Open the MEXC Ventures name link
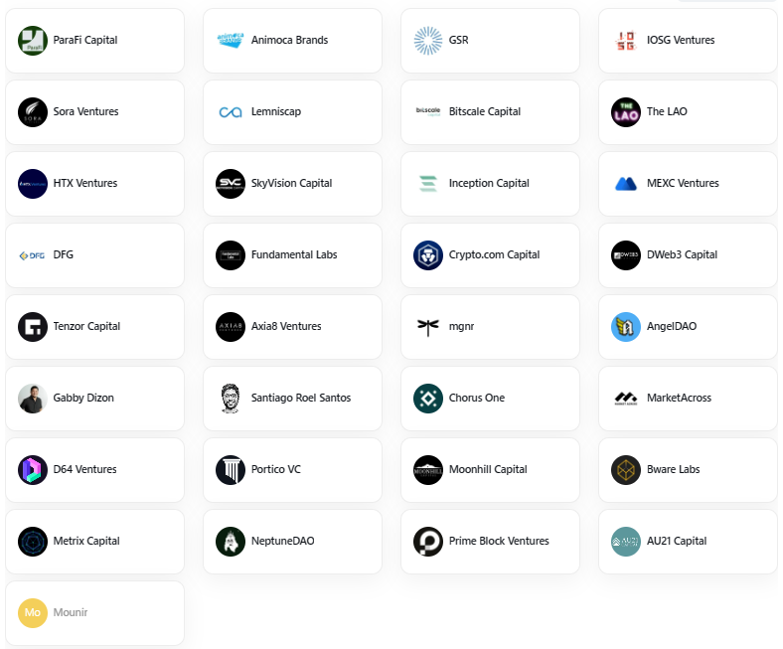 683,183
